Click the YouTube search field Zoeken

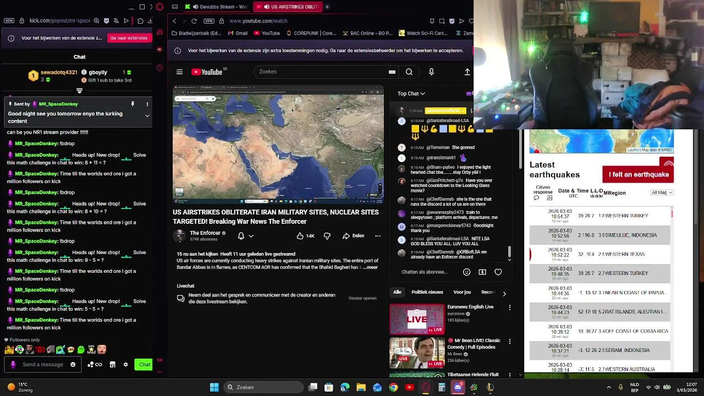[322, 71]
